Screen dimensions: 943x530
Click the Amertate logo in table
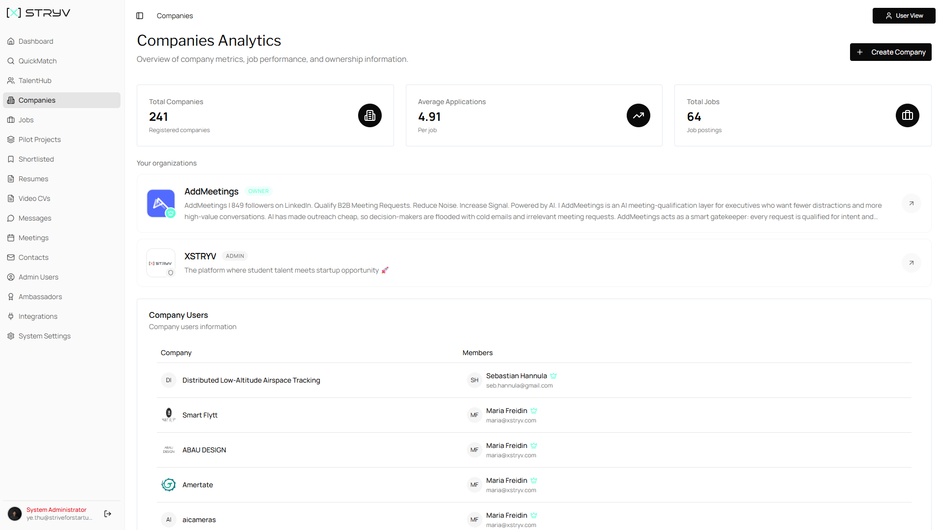click(169, 485)
